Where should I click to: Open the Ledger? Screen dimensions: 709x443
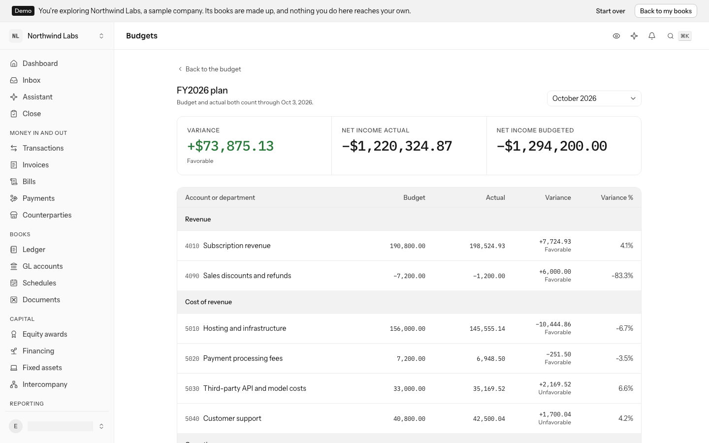[x=57, y=250]
